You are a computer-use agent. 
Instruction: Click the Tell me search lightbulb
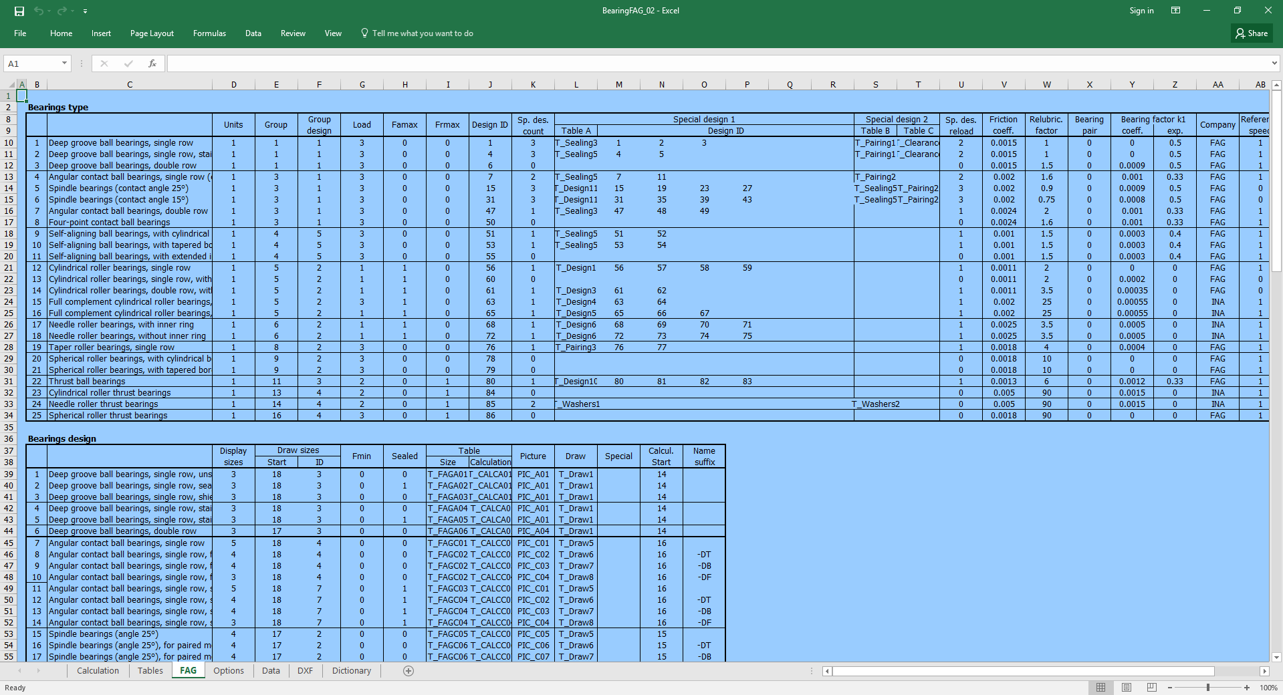[x=364, y=33]
